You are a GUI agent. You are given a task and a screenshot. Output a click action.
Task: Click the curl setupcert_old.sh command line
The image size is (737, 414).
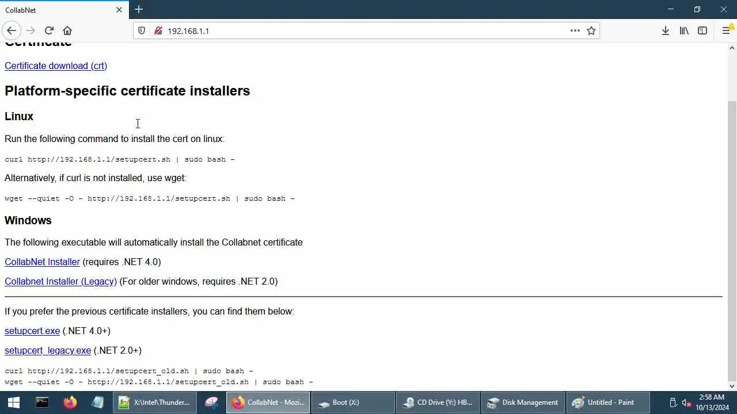pos(129,371)
